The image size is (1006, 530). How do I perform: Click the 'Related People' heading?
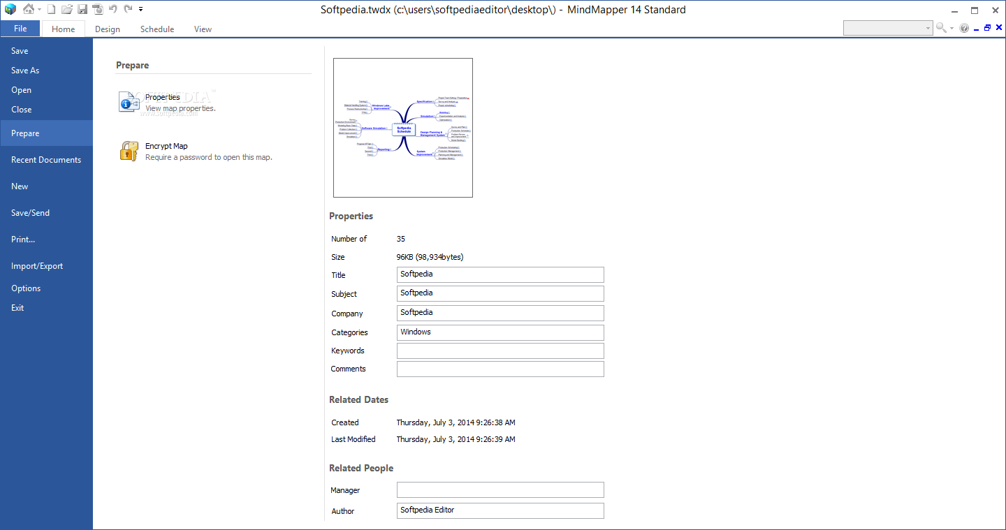pos(361,469)
